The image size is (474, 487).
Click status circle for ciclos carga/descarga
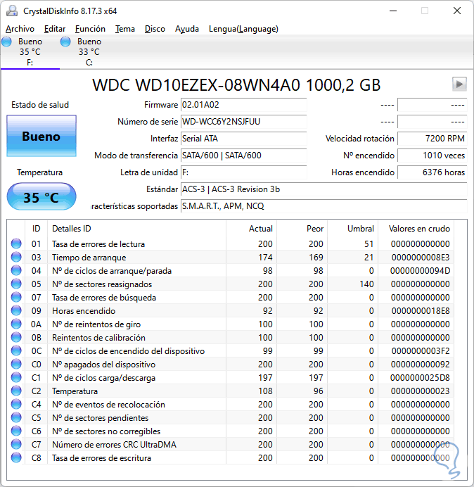click(16, 377)
